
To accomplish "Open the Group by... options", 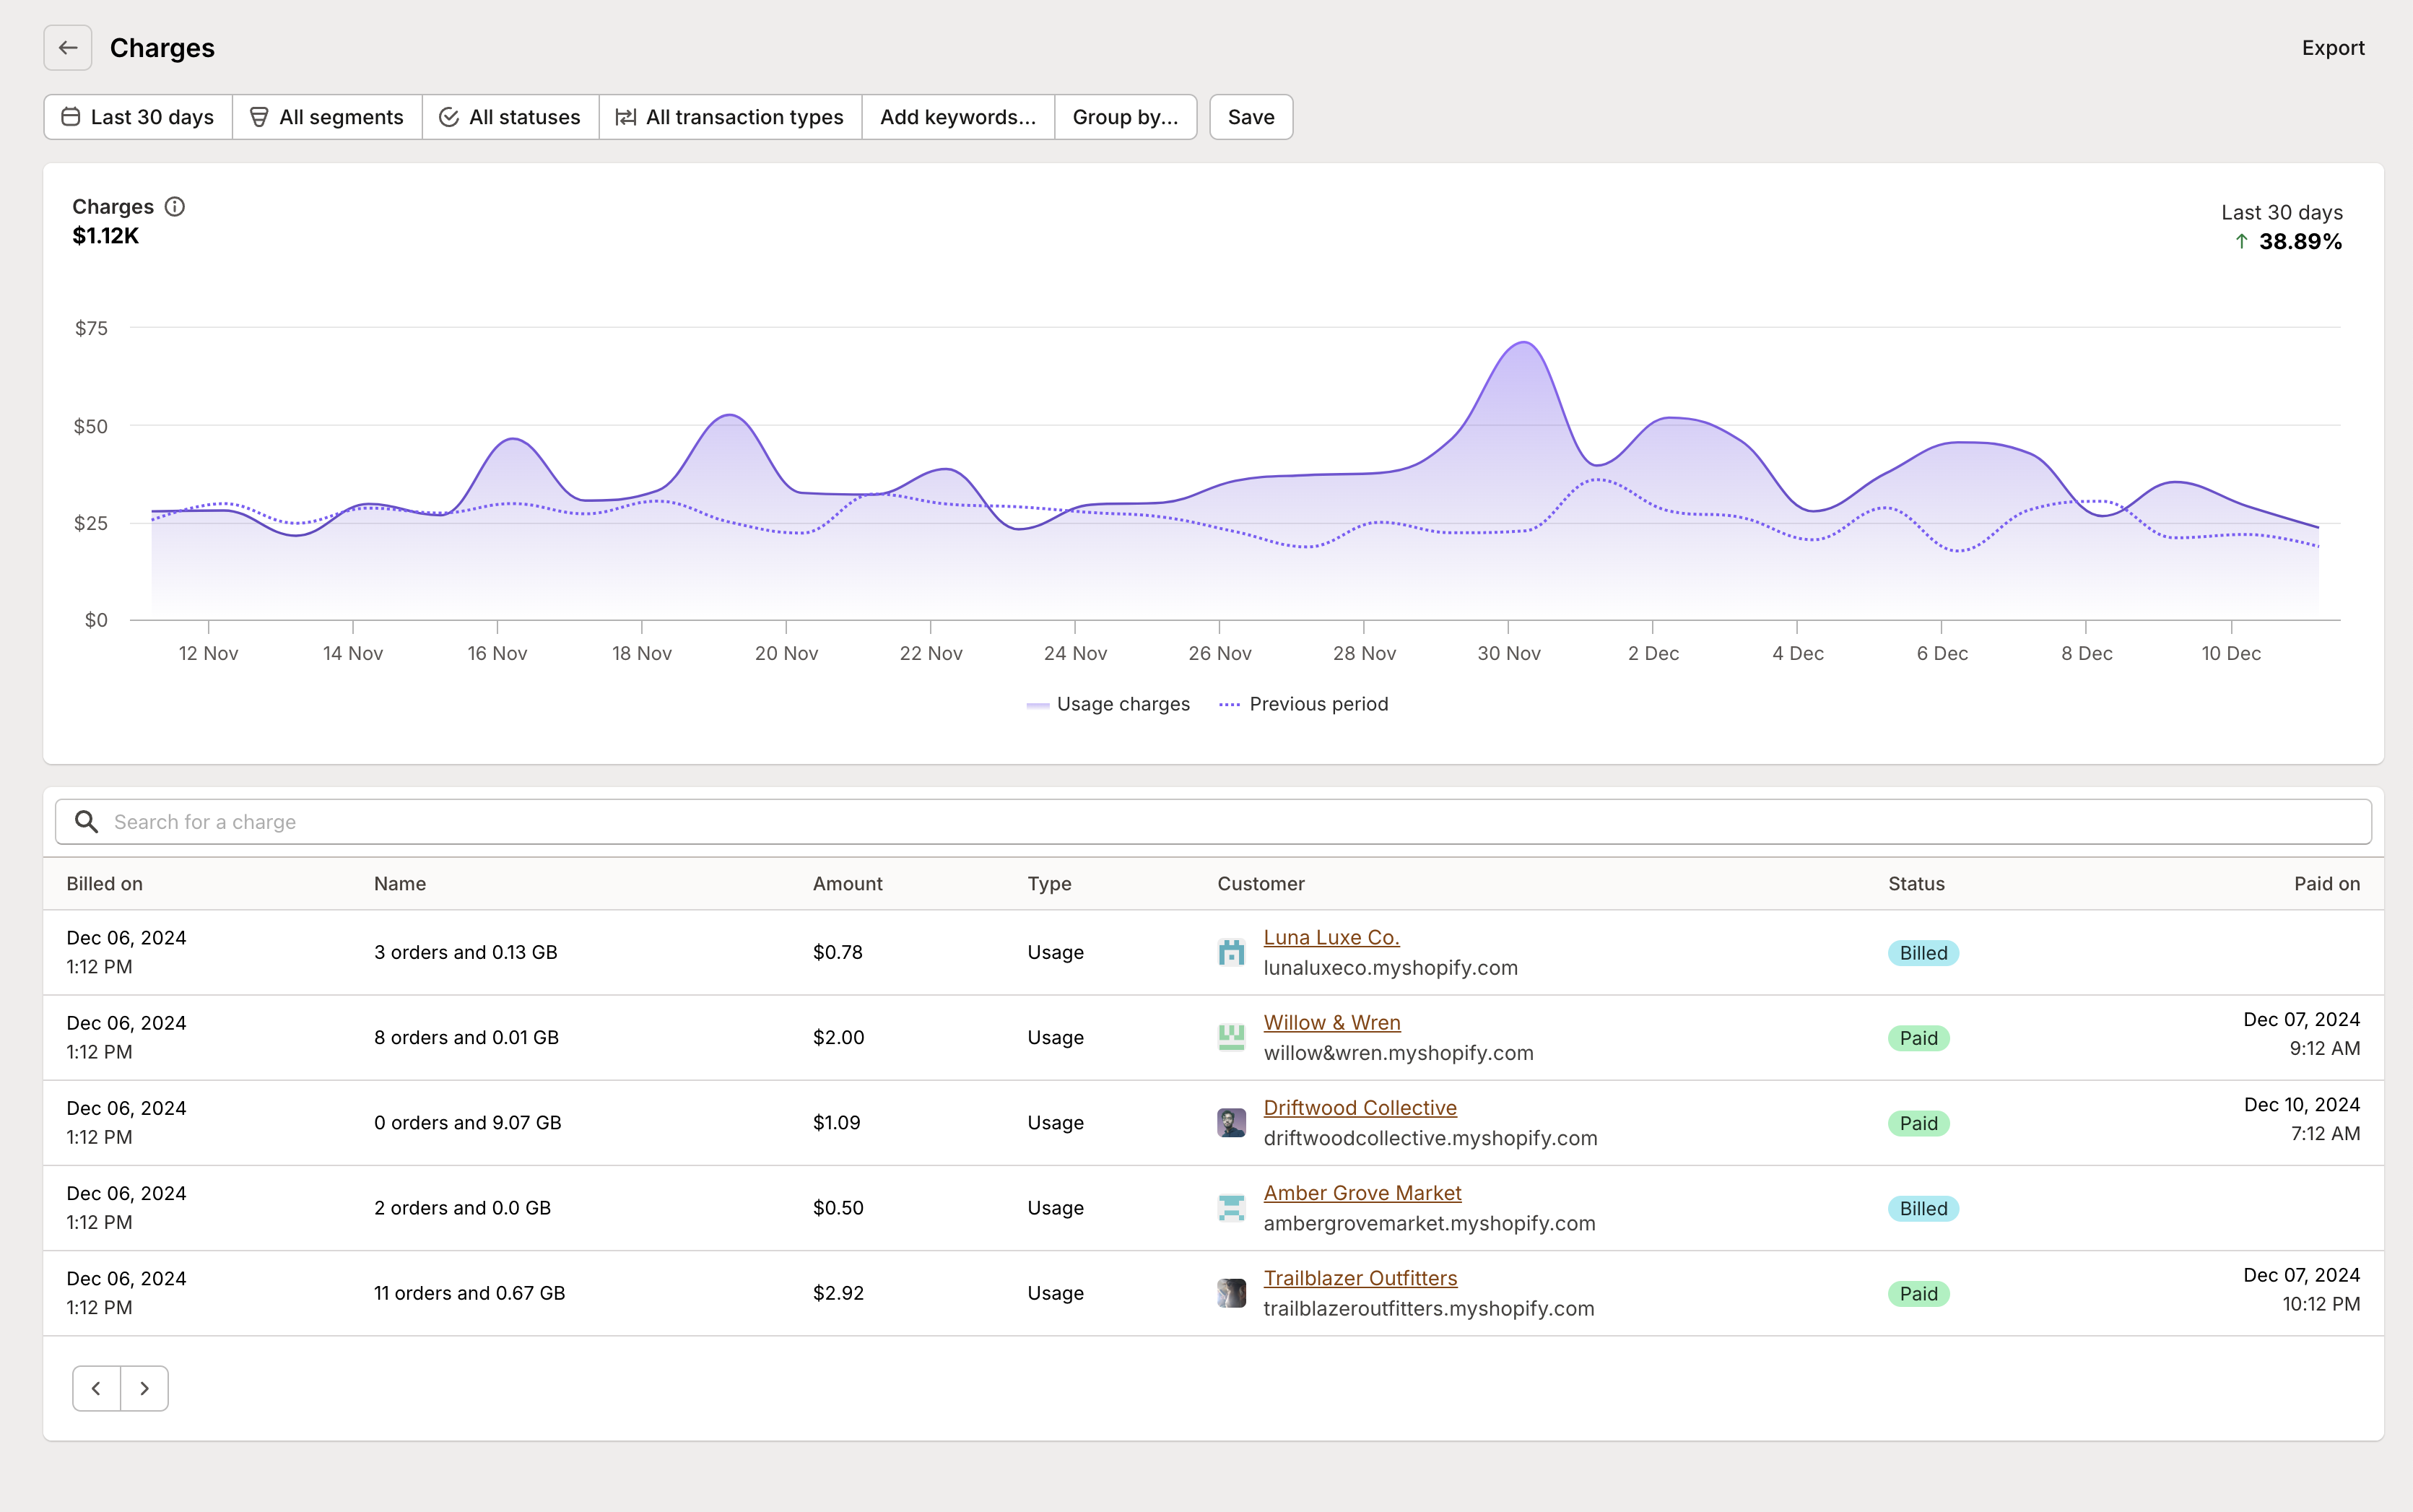I will pos(1125,117).
